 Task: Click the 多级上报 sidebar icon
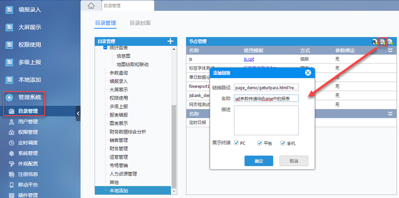click(x=9, y=62)
